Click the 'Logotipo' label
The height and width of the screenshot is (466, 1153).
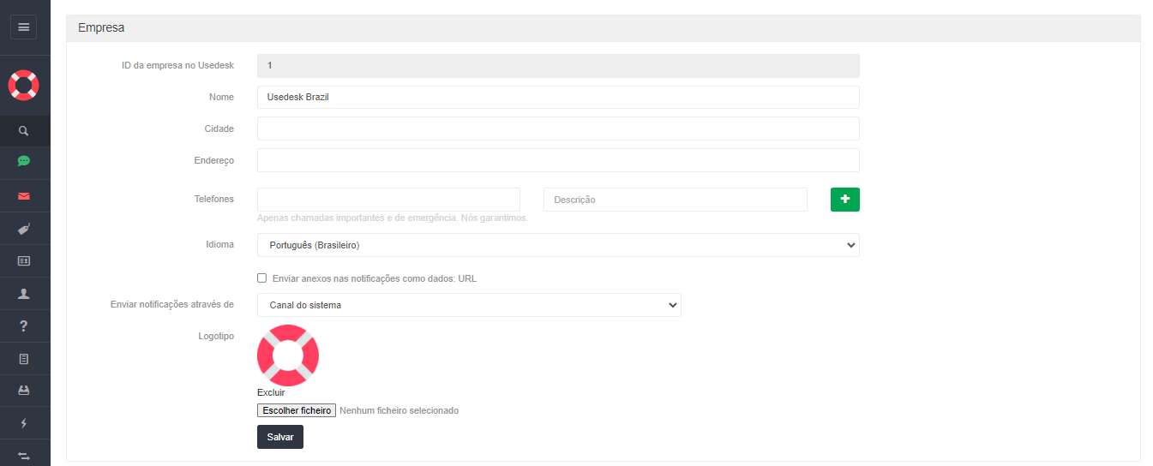[x=216, y=336]
